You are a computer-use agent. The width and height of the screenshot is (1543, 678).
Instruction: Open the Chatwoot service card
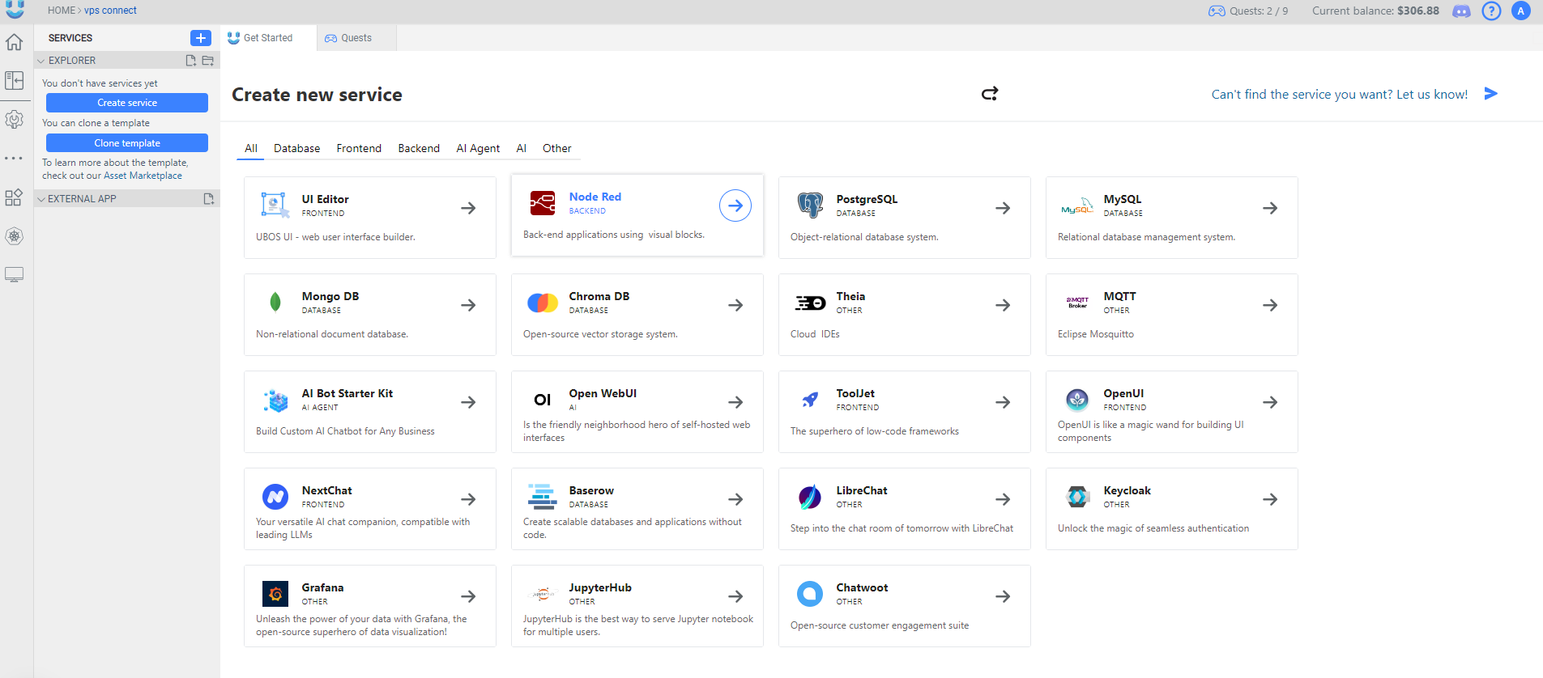tap(905, 606)
